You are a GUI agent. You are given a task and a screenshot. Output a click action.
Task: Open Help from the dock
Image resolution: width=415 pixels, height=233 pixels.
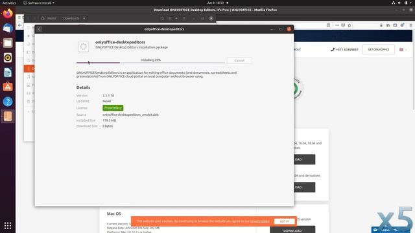click(x=8, y=102)
